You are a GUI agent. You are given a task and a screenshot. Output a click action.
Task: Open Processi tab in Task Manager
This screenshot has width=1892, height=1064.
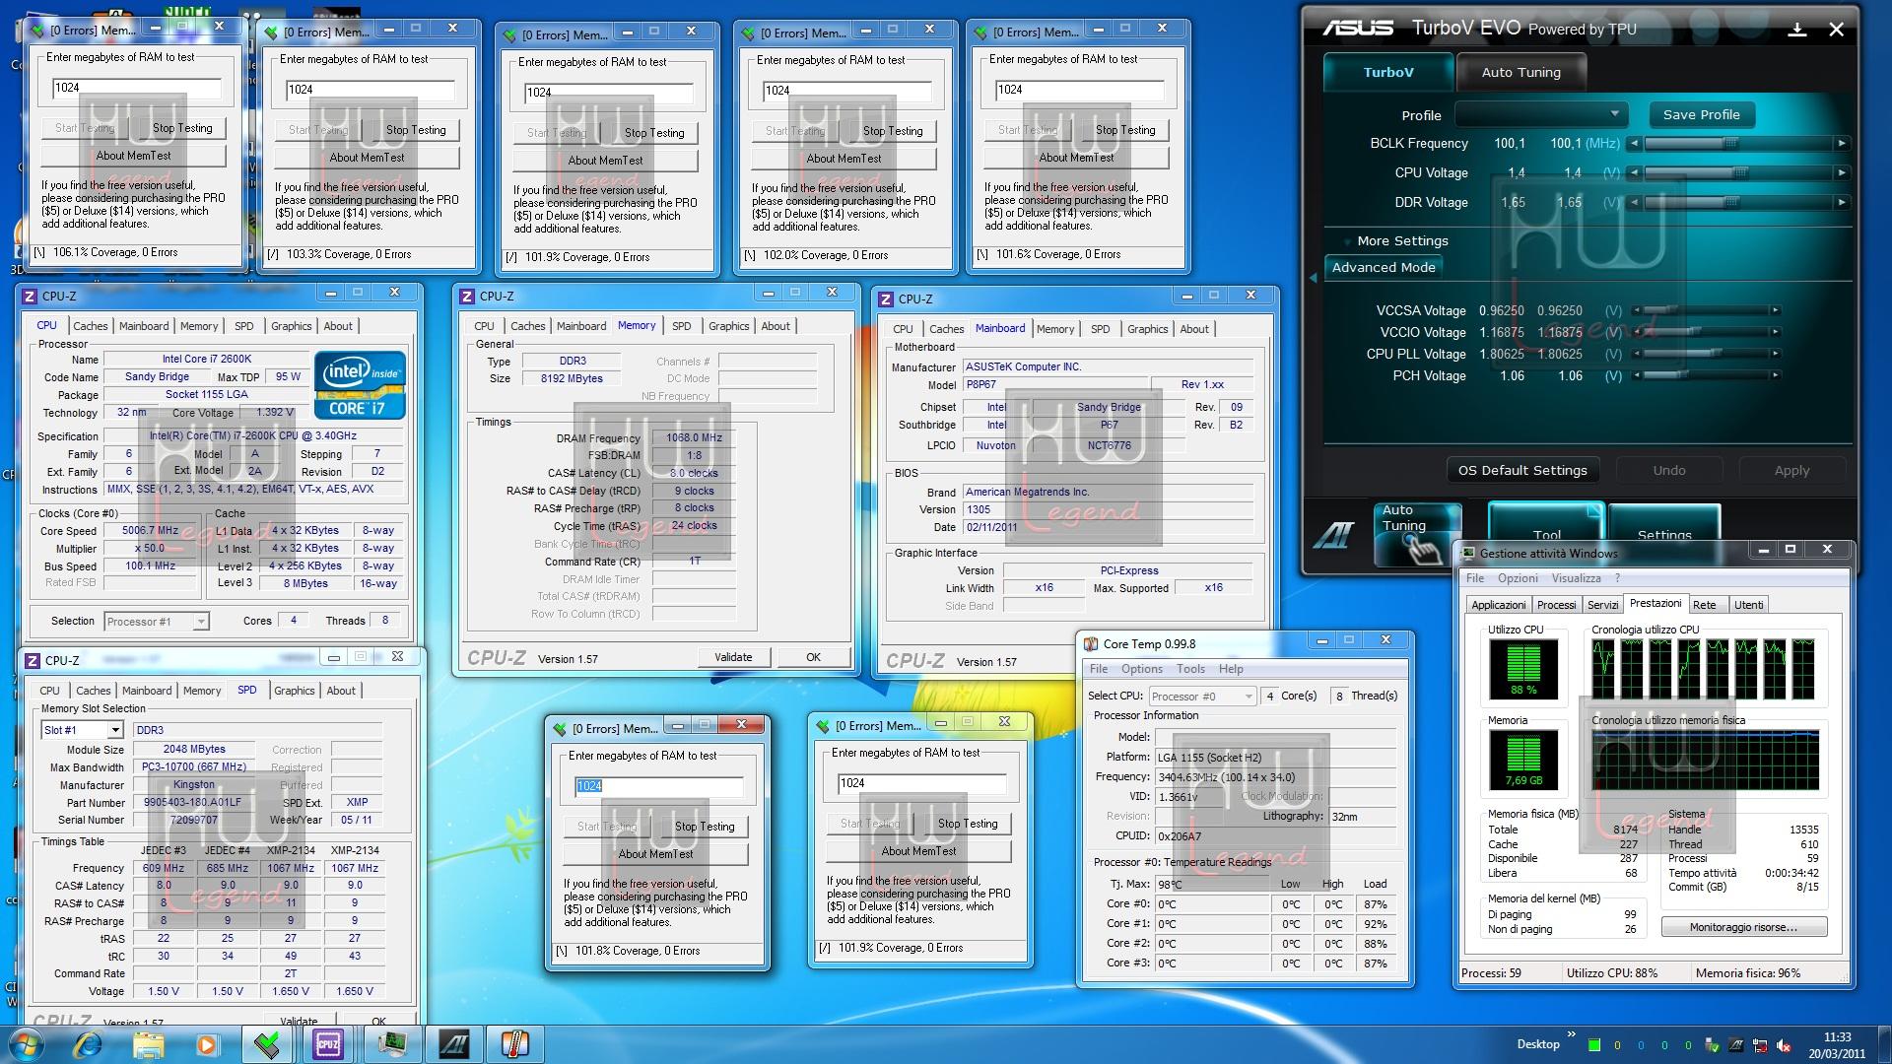pyautogui.click(x=1557, y=605)
